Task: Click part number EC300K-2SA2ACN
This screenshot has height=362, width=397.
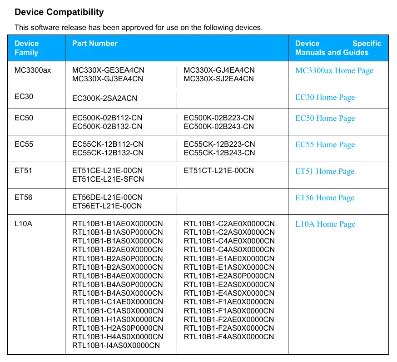Action: 104,98
